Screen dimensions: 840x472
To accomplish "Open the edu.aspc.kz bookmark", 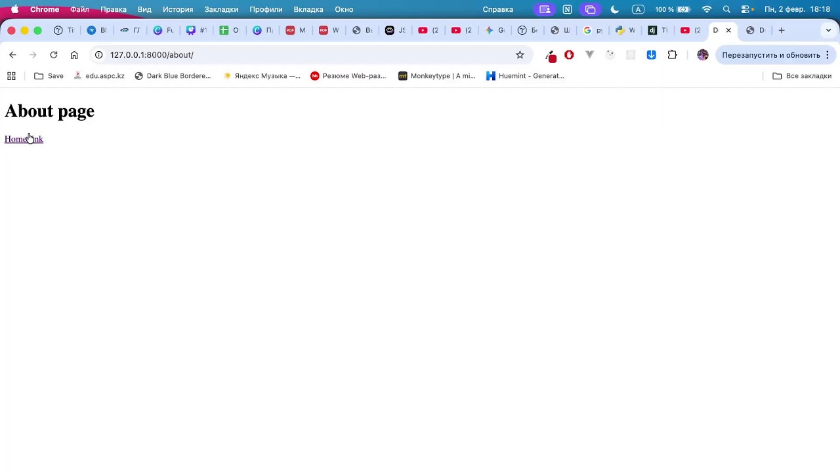I will 99,76.
